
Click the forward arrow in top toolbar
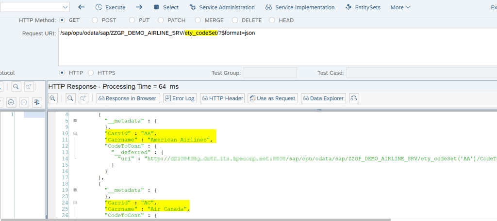coord(139,7)
